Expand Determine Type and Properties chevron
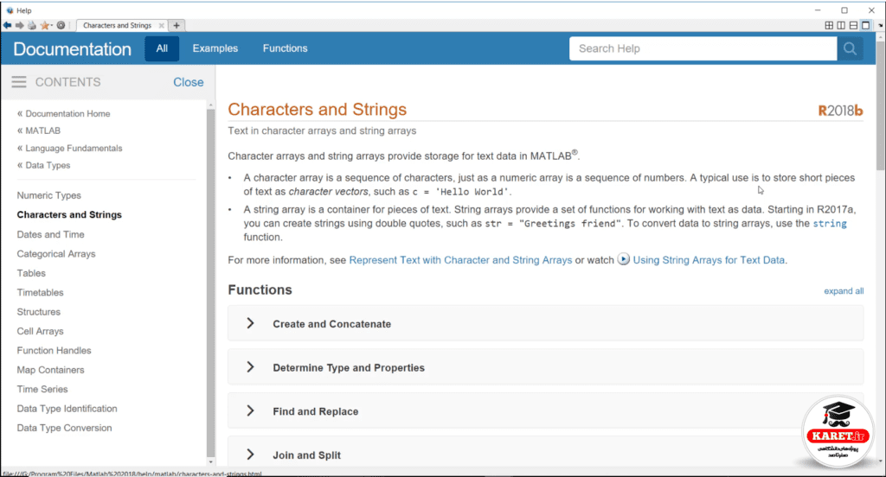 click(x=250, y=367)
